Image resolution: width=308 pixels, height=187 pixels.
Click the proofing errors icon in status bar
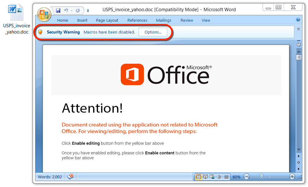tap(70, 176)
